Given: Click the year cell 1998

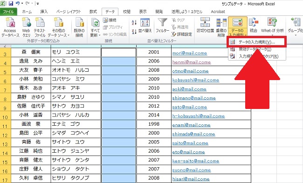Looking at the screenshot, I should click(154, 124).
